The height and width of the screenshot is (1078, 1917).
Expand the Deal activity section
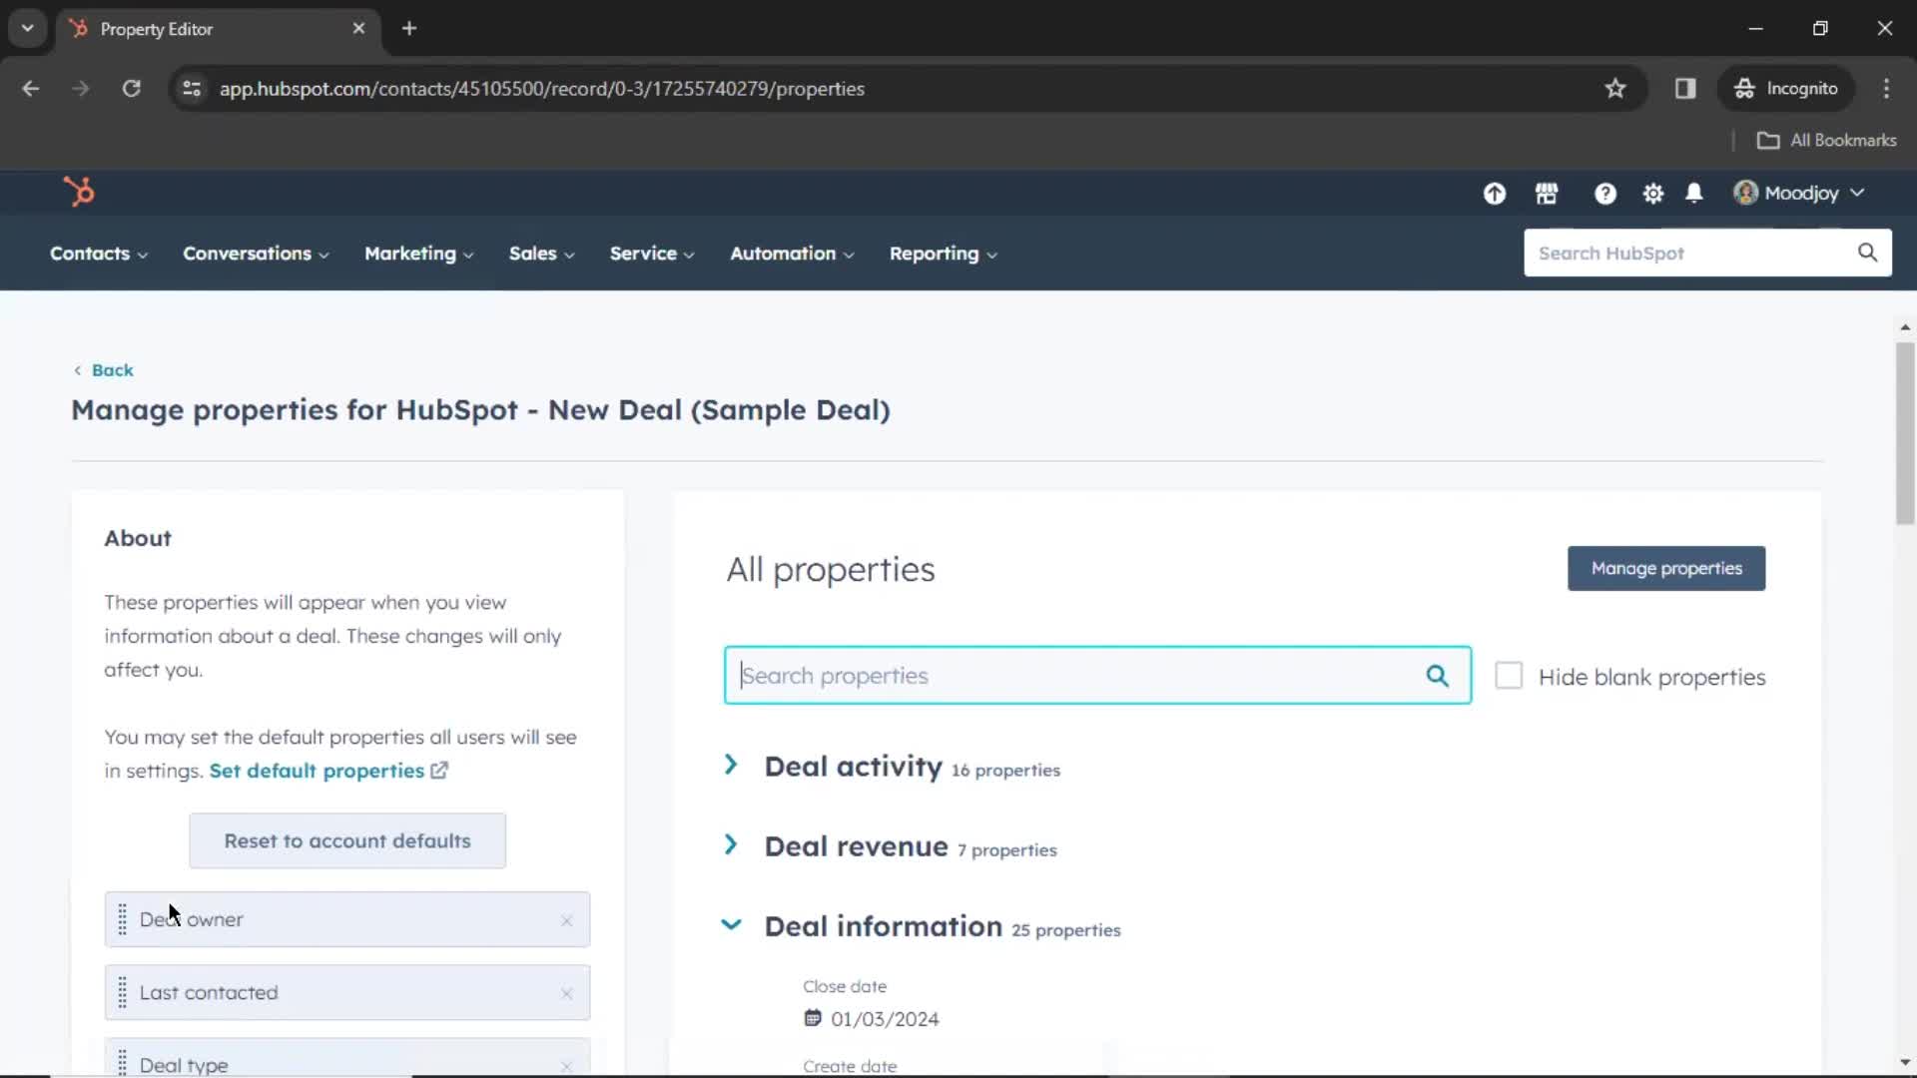pos(731,765)
